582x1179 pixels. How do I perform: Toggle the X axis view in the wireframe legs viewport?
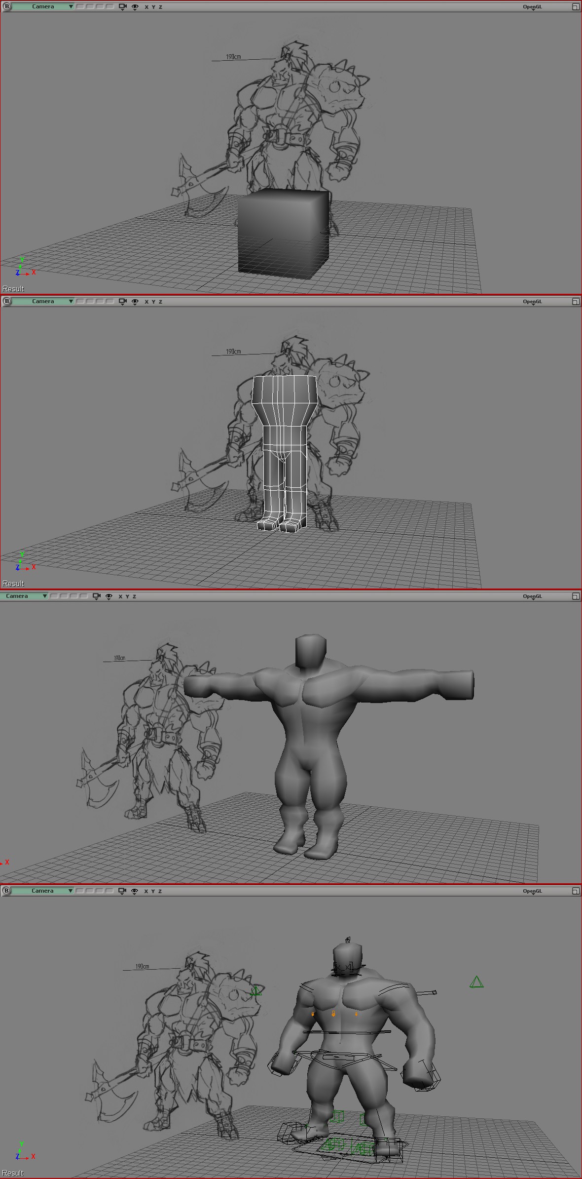(146, 302)
